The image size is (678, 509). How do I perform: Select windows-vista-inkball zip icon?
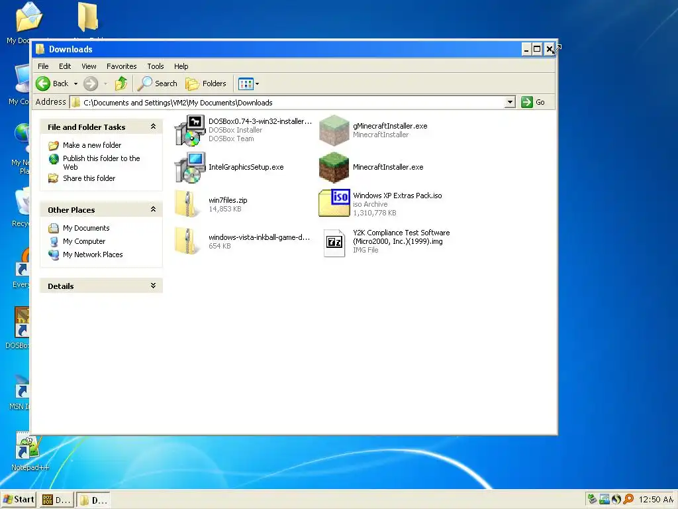187,241
